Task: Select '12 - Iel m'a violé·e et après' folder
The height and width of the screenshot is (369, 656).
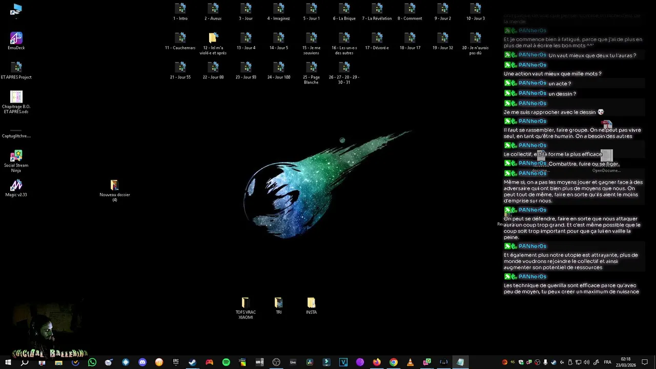Action: (x=213, y=44)
